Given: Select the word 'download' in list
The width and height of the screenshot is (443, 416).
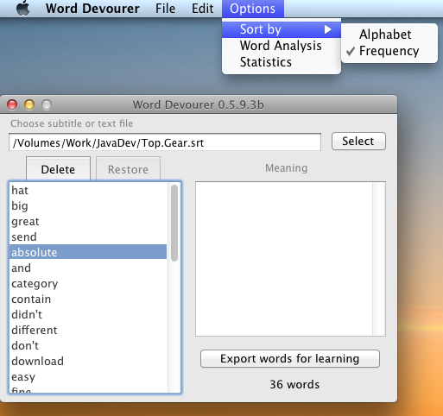Looking at the screenshot, I should click(88, 362).
